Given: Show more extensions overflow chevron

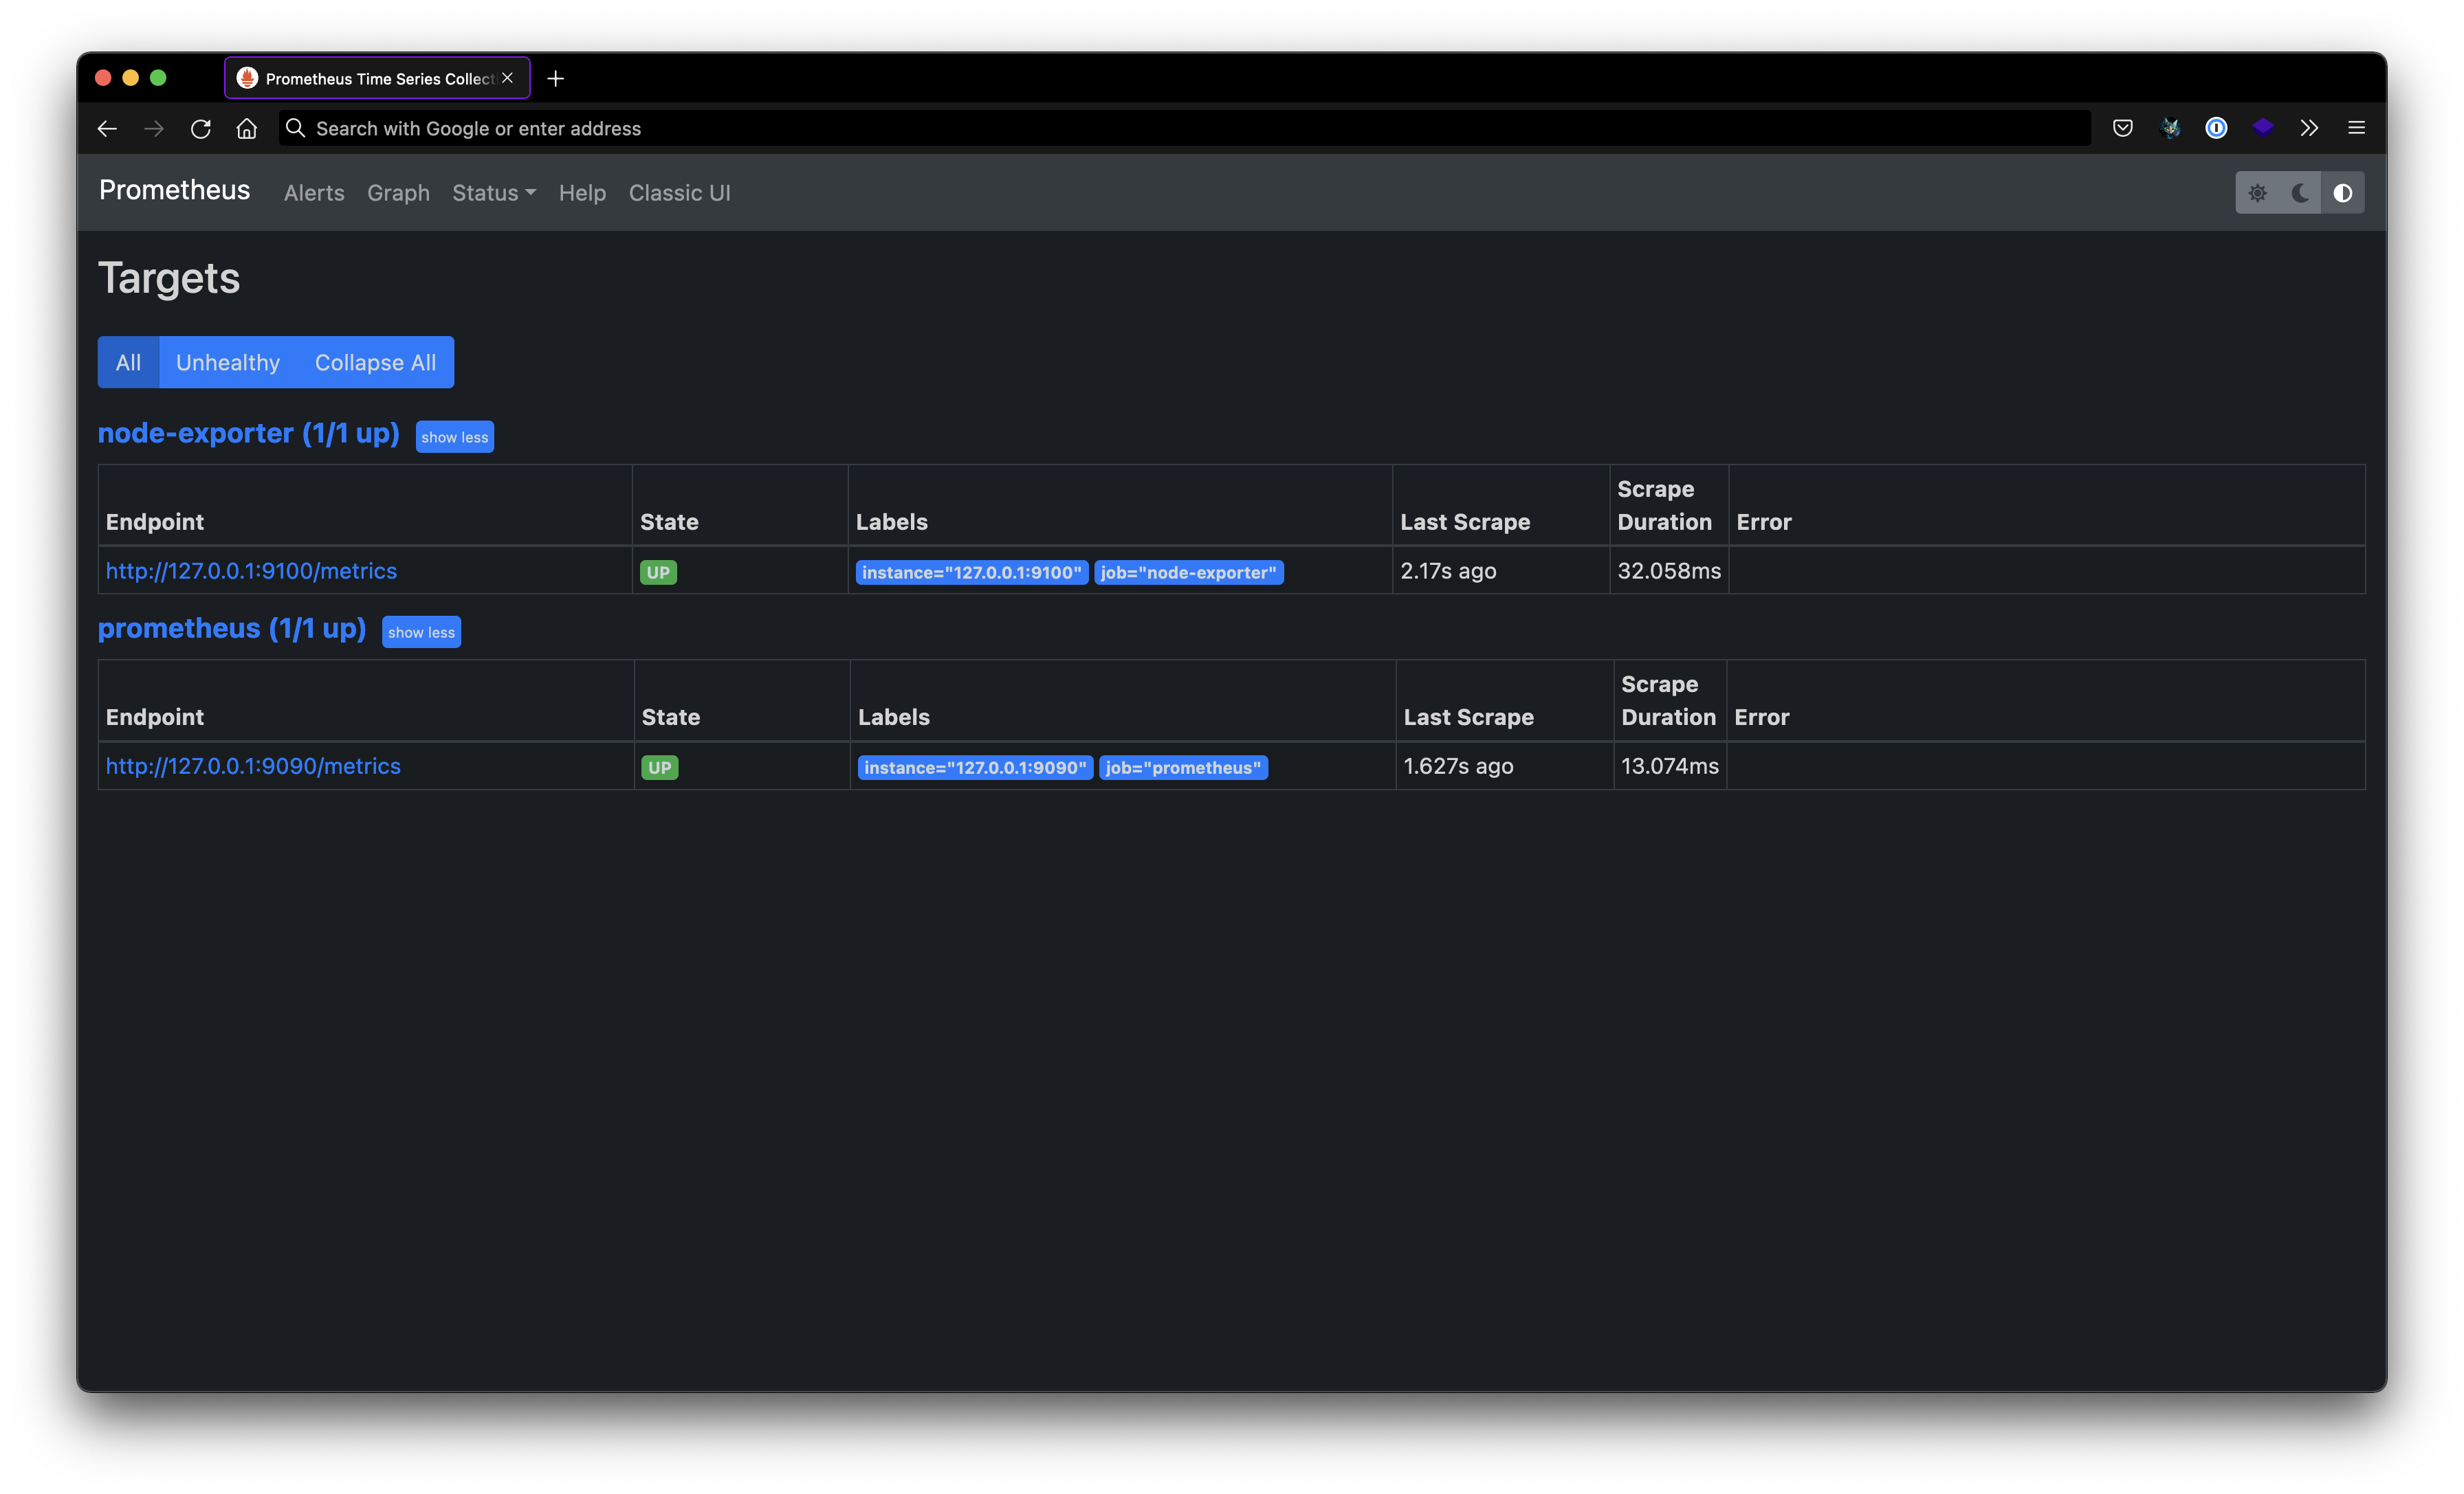Looking at the screenshot, I should tap(2308, 128).
